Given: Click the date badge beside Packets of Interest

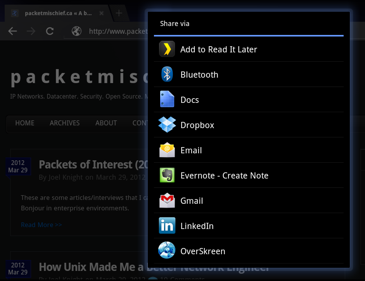Looking at the screenshot, I should click(x=18, y=167).
